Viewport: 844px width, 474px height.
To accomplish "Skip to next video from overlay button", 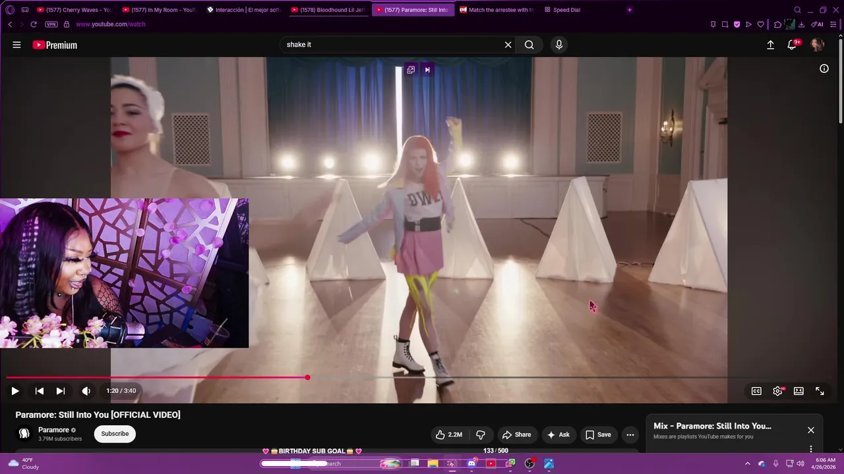I will tap(427, 70).
